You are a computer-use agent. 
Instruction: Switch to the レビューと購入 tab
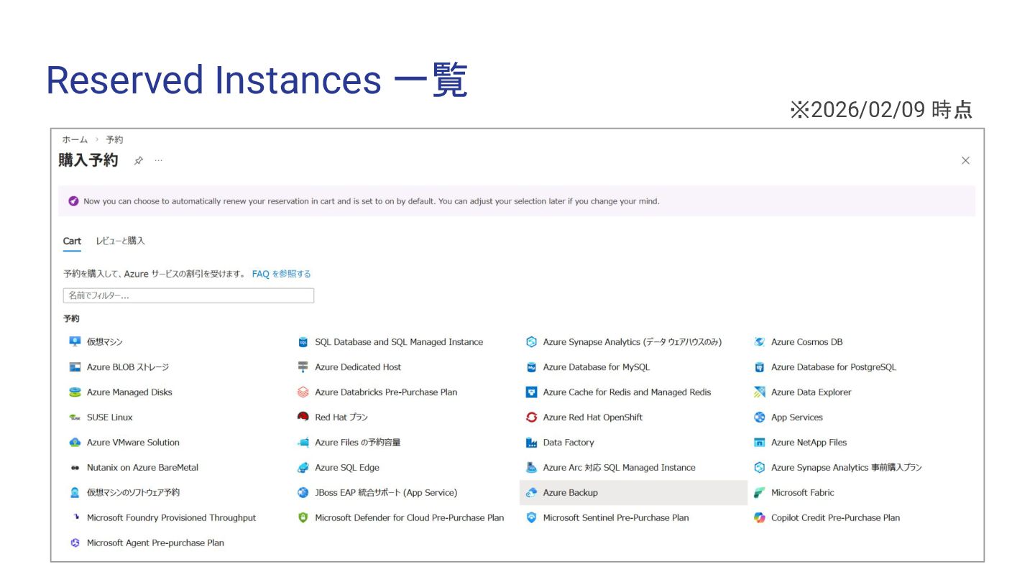point(121,241)
